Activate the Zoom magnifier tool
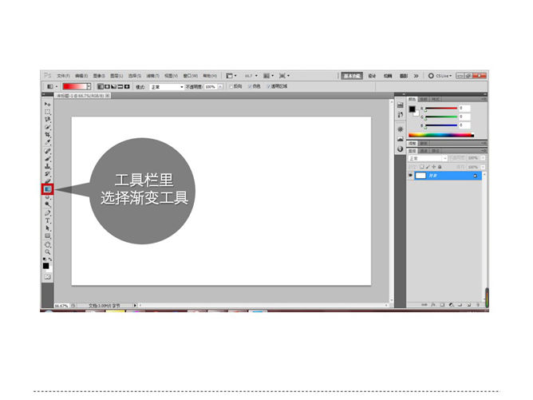This screenshot has height=400, width=533. tap(47, 251)
